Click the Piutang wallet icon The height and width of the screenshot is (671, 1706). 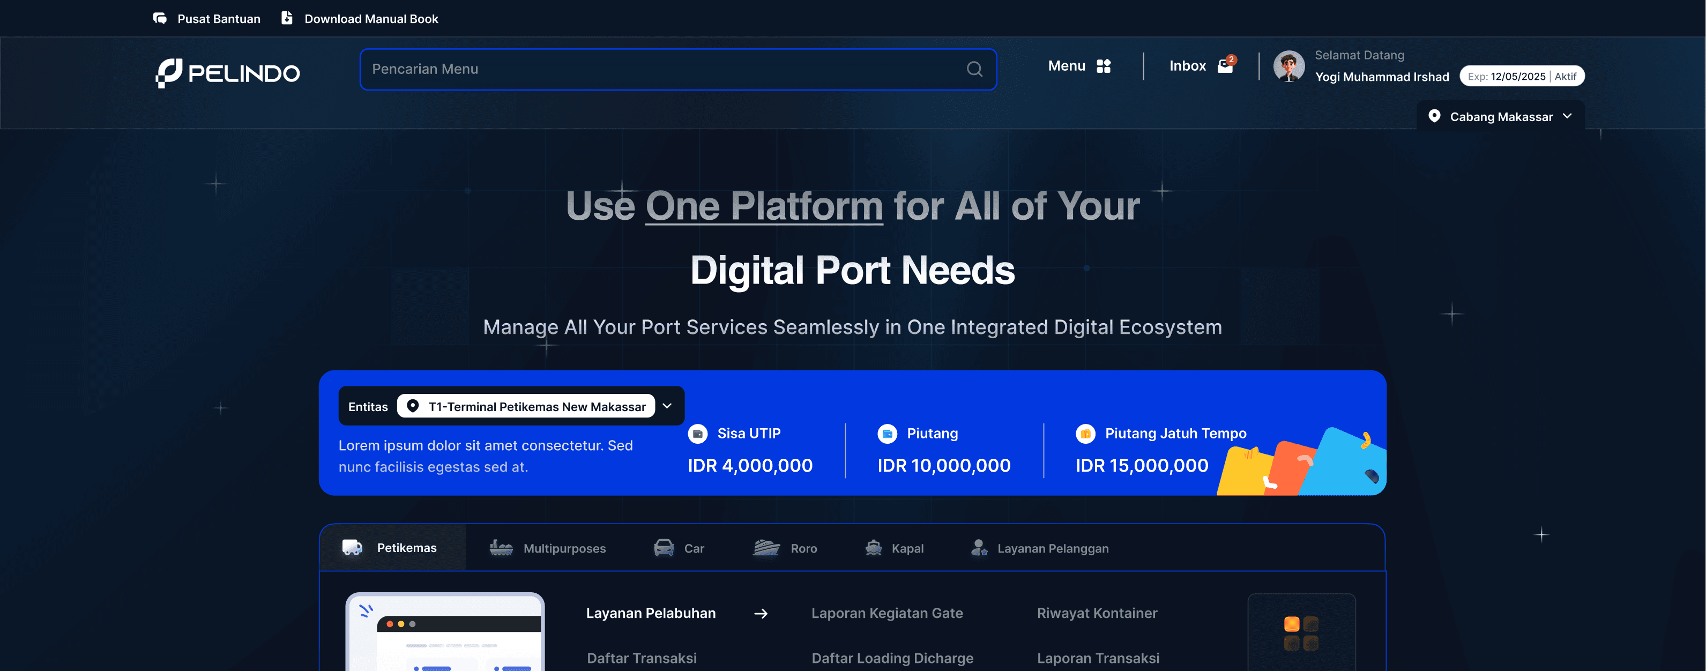coord(887,433)
